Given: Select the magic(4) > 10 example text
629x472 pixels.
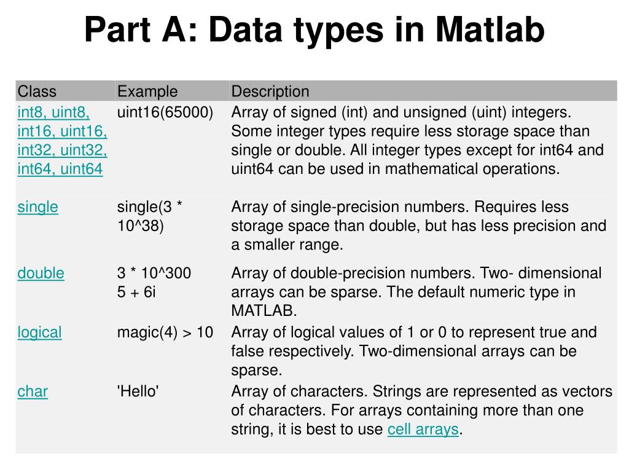Looking at the screenshot, I should click(165, 332).
